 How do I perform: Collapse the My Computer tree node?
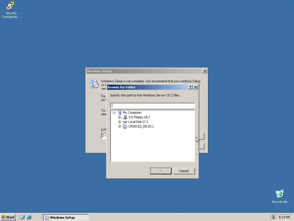pyautogui.click(x=114, y=113)
